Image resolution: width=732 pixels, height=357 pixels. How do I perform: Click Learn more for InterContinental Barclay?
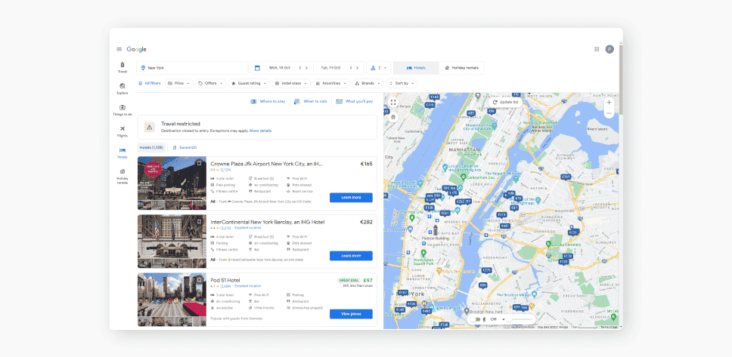point(351,256)
